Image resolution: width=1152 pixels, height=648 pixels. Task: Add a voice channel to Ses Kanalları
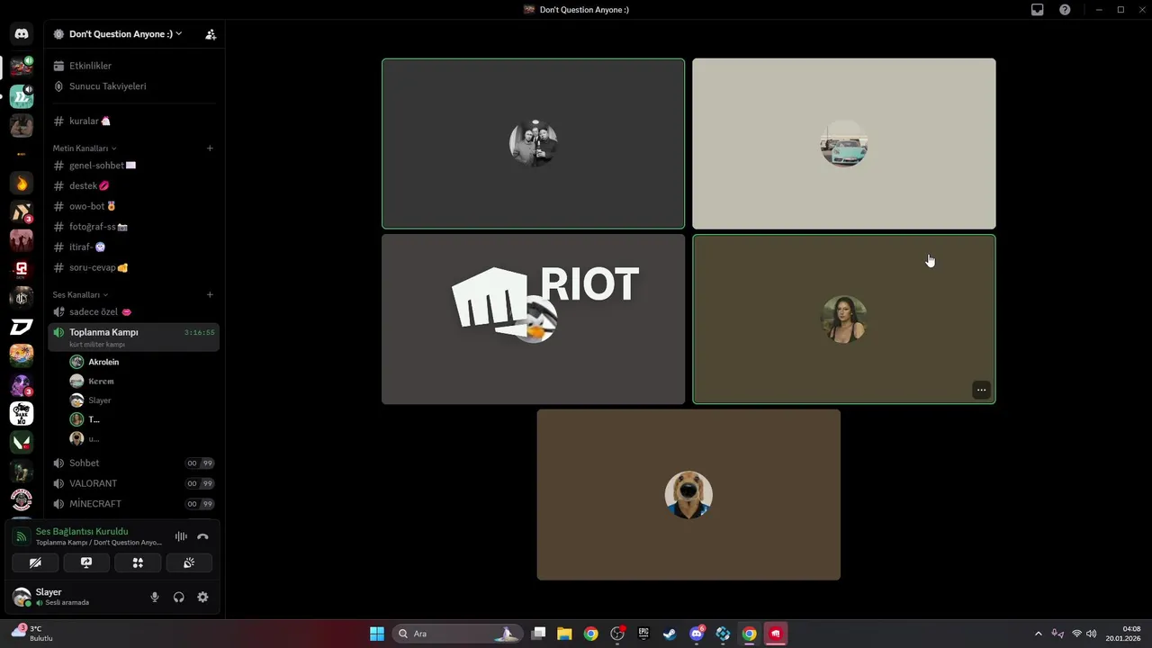pyautogui.click(x=210, y=294)
